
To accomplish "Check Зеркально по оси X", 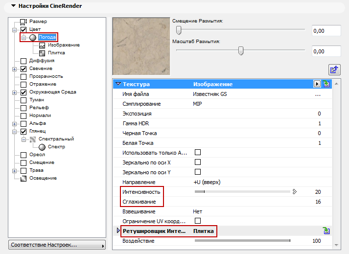I will tap(198, 162).
